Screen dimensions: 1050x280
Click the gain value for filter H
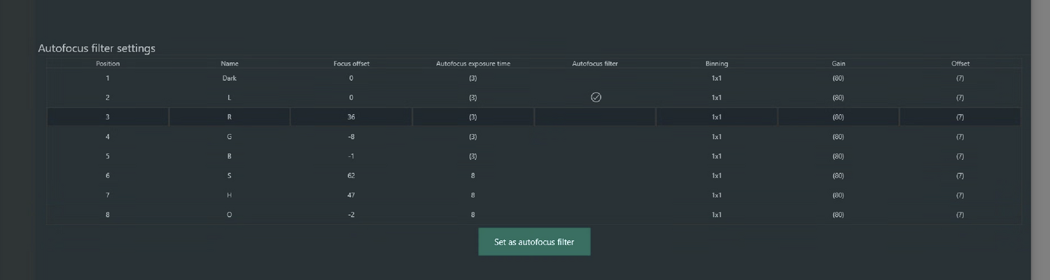click(x=838, y=195)
